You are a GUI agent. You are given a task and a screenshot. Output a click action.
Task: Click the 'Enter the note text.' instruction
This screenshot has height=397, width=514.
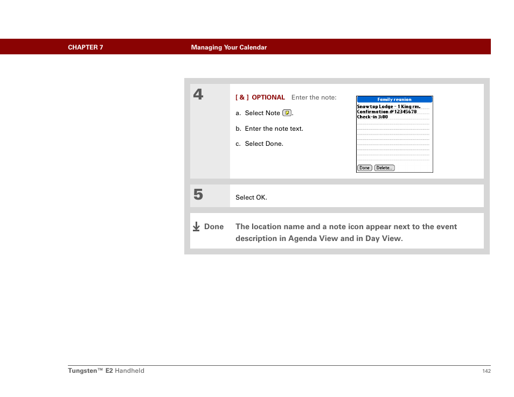click(274, 129)
